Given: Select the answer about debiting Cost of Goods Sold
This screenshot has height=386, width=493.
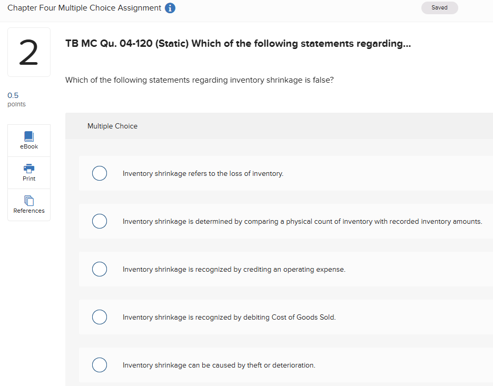Looking at the screenshot, I should [x=100, y=316].
